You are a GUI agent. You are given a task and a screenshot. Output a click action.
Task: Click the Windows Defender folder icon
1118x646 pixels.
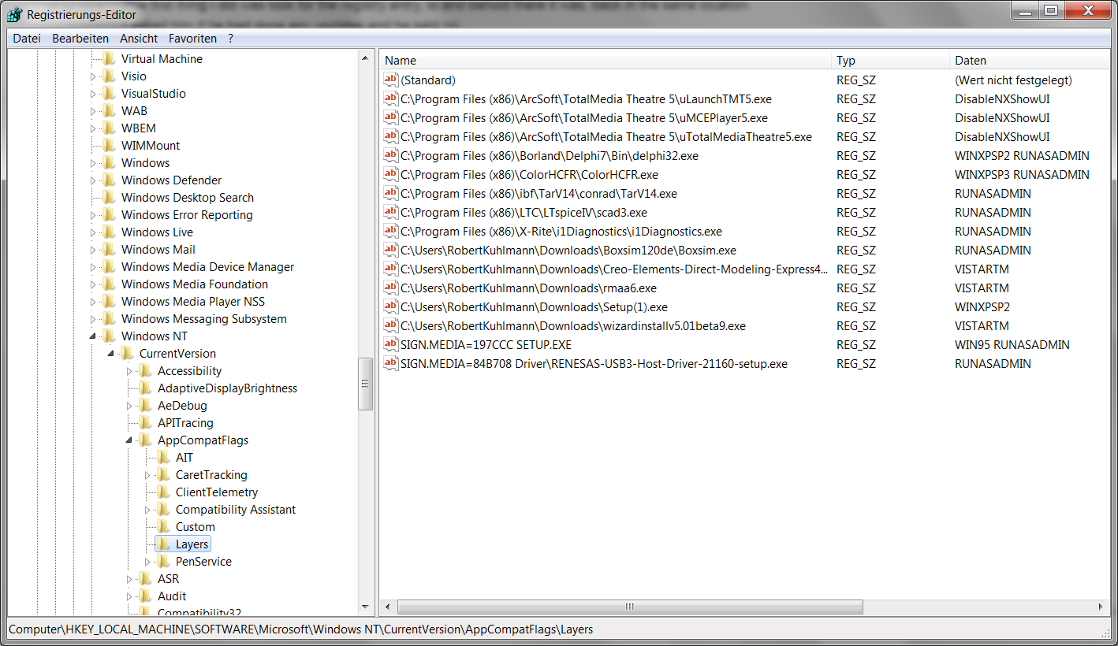click(110, 180)
